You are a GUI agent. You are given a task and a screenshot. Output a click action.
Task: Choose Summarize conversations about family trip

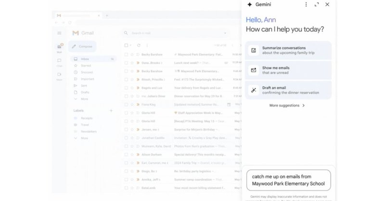click(288, 50)
